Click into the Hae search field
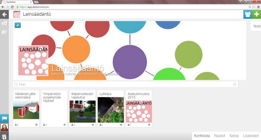Viewport: 261px width, 140px height. [x=125, y=85]
